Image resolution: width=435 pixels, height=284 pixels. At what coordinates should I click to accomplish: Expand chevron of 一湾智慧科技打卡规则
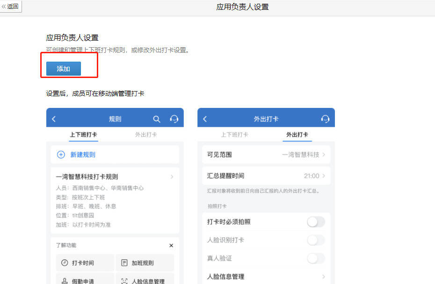pyautogui.click(x=172, y=177)
